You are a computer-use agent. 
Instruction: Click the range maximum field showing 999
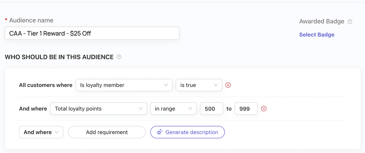(x=246, y=108)
